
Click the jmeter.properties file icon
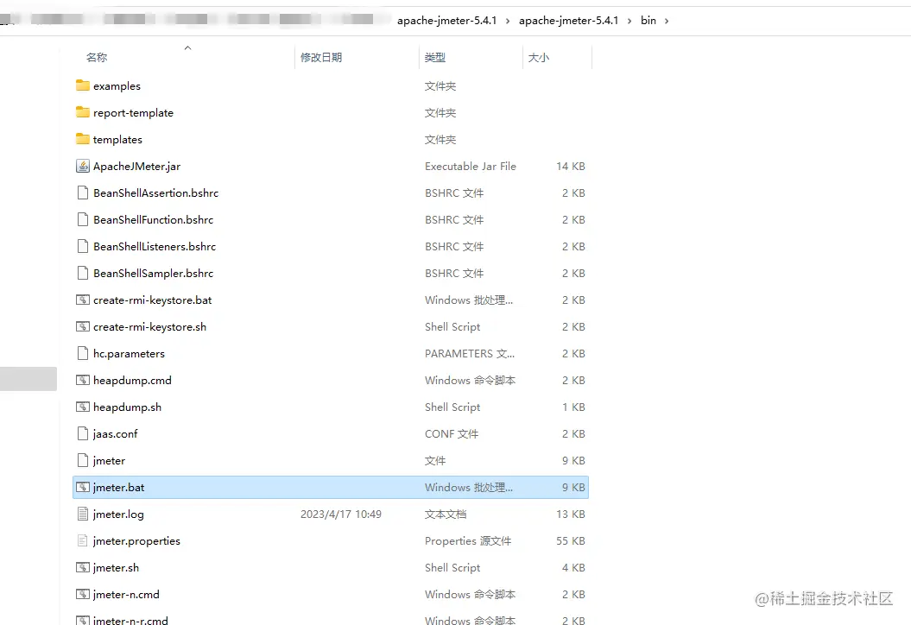pos(83,540)
